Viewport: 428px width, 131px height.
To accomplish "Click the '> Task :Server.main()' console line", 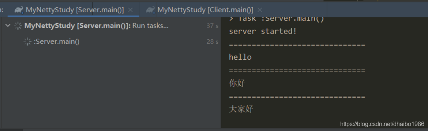I will [276, 19].
